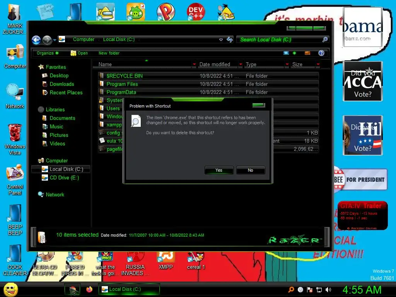The height and width of the screenshot is (297, 396).
Task: Select Libraries in the navigation pane
Action: (x=51, y=109)
